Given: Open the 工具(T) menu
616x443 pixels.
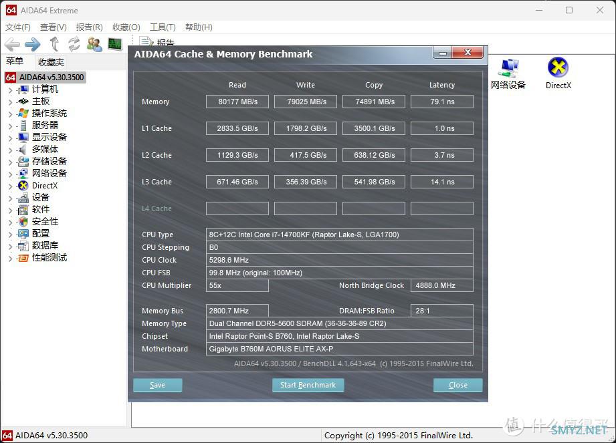Looking at the screenshot, I should coord(163,27).
